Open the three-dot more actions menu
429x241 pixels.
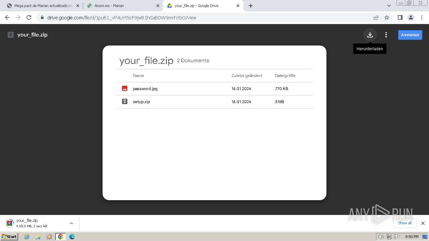coord(386,35)
